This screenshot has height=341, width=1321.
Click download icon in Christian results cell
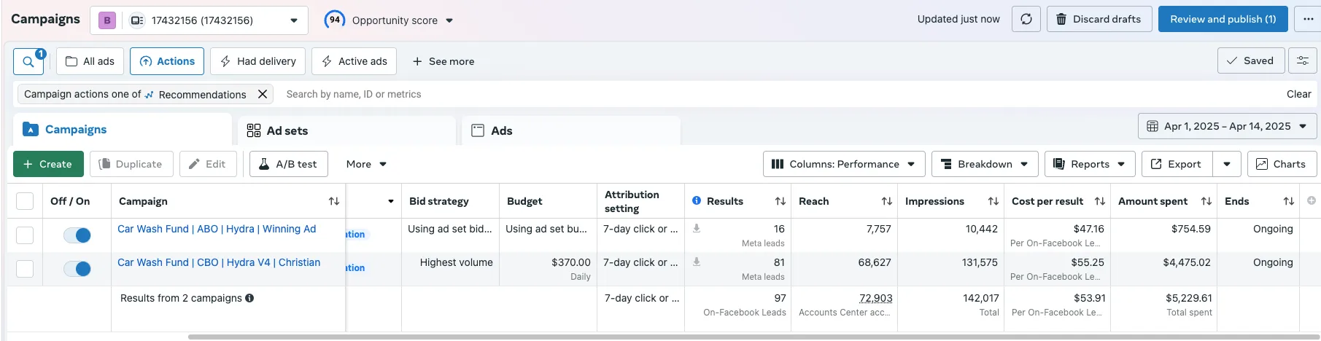coord(697,262)
